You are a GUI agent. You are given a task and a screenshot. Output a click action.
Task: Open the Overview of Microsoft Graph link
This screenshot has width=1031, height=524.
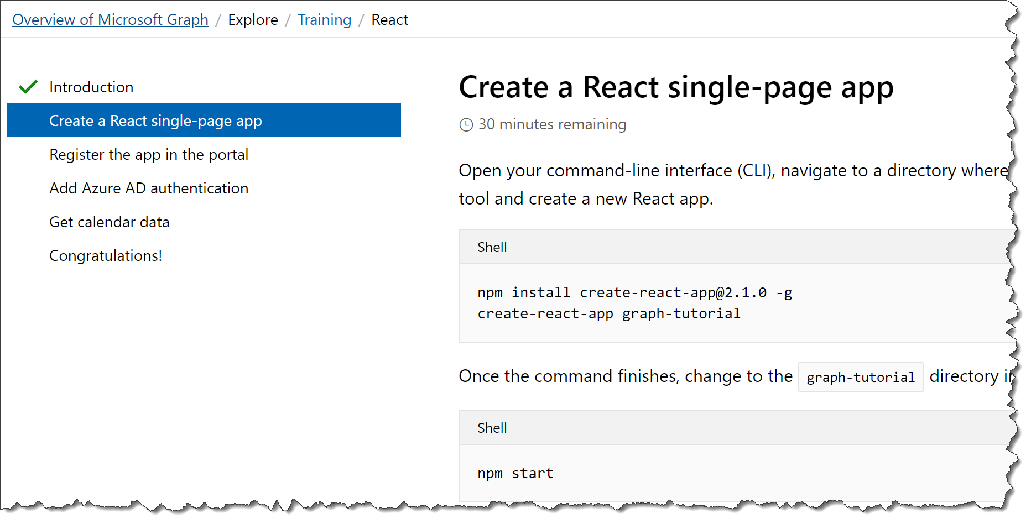(x=110, y=19)
